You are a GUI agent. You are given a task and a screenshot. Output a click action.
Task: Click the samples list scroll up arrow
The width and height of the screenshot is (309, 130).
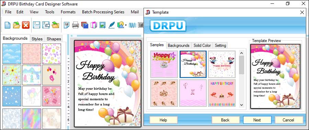coord(242,53)
